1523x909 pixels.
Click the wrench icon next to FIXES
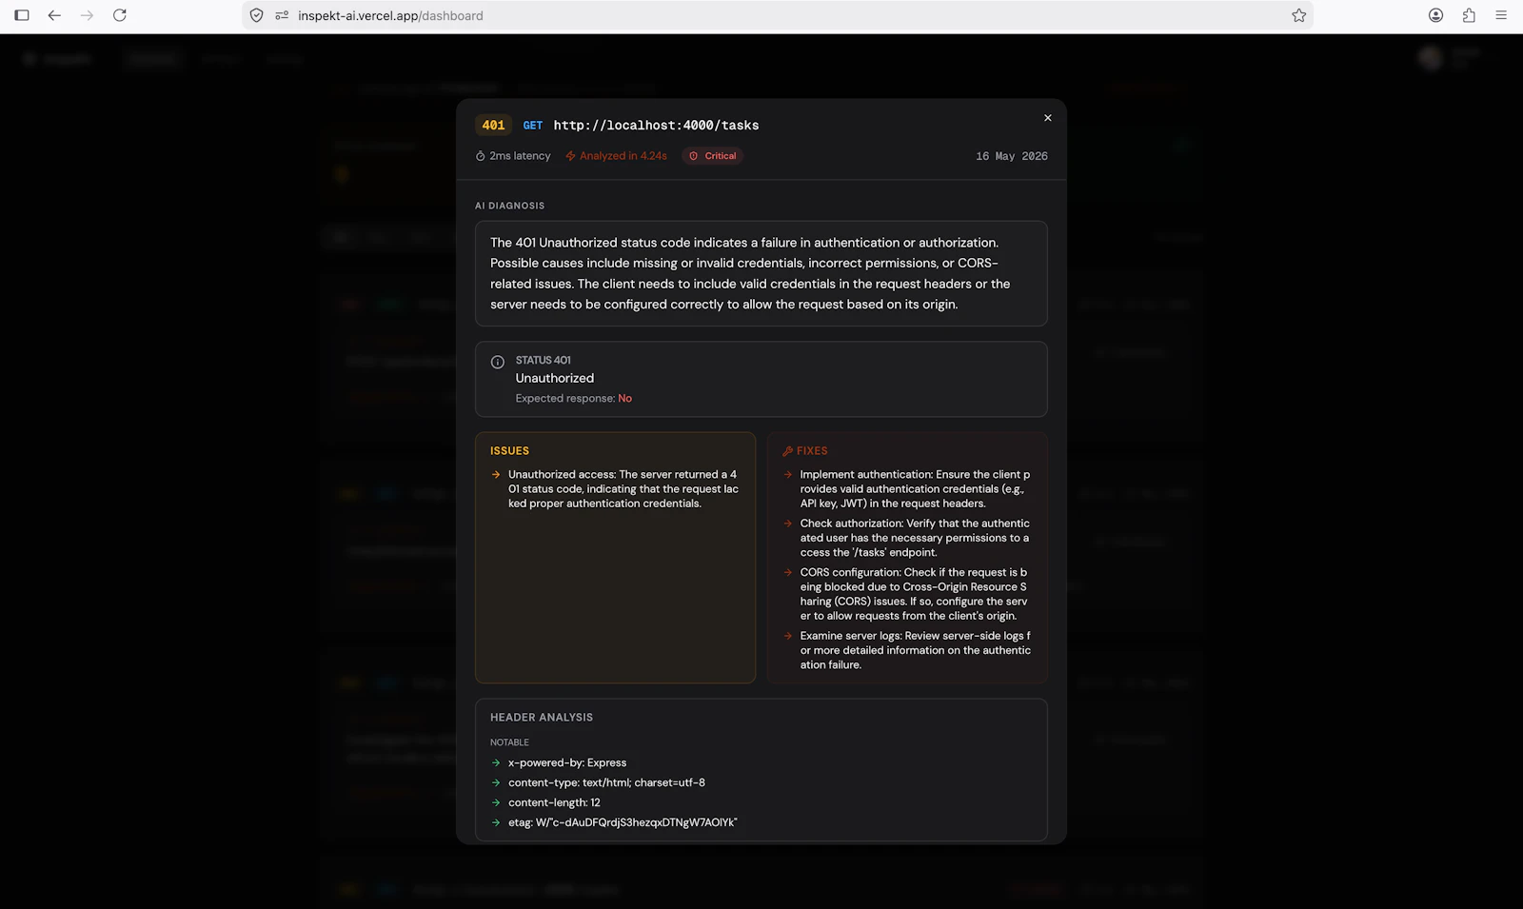pyautogui.click(x=787, y=451)
